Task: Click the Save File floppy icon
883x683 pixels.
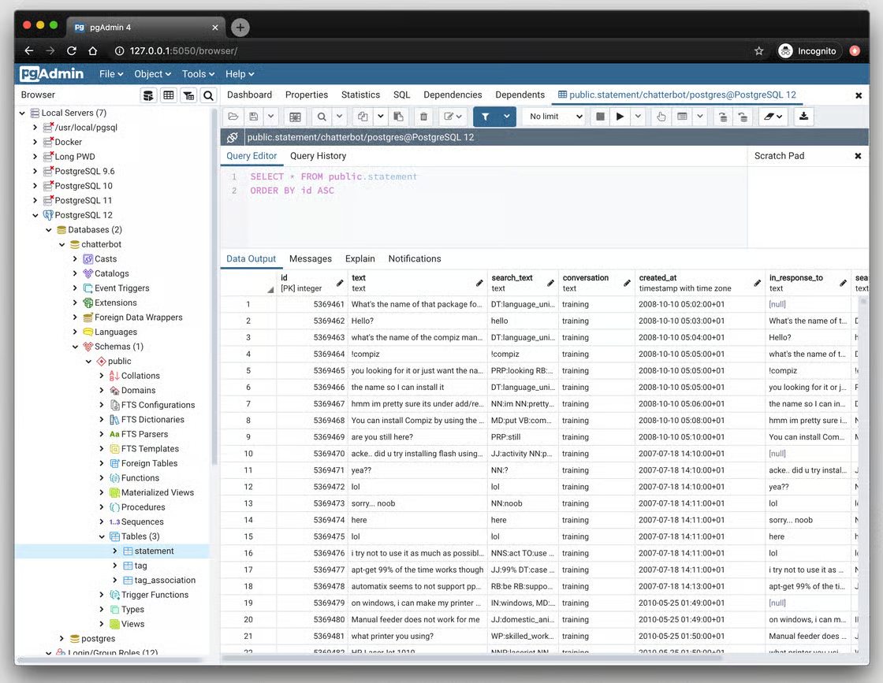Action: (254, 117)
